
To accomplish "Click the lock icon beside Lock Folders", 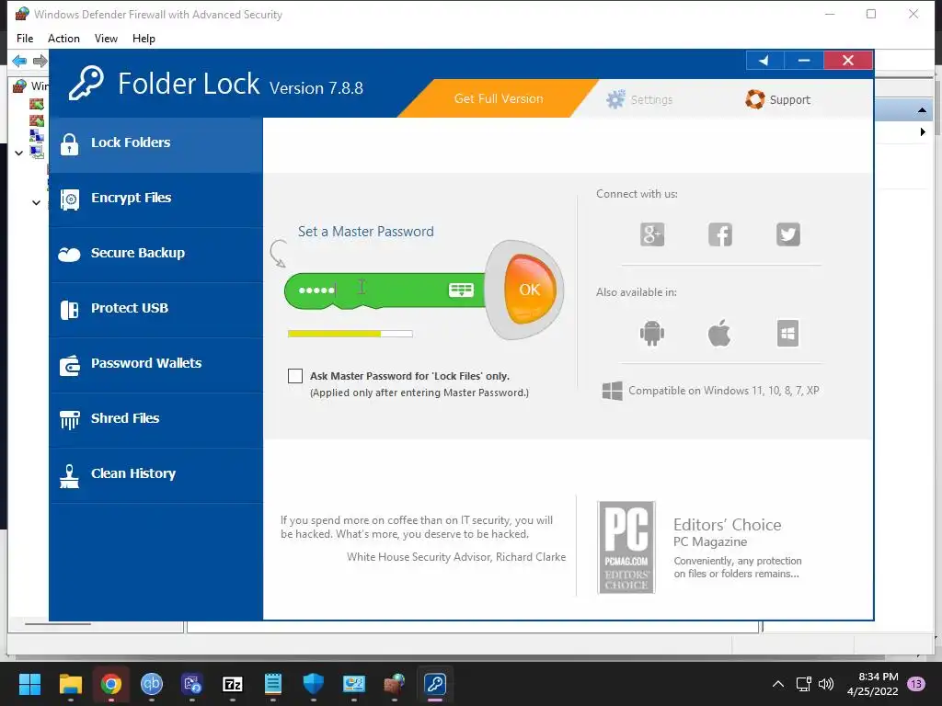I will pos(70,144).
